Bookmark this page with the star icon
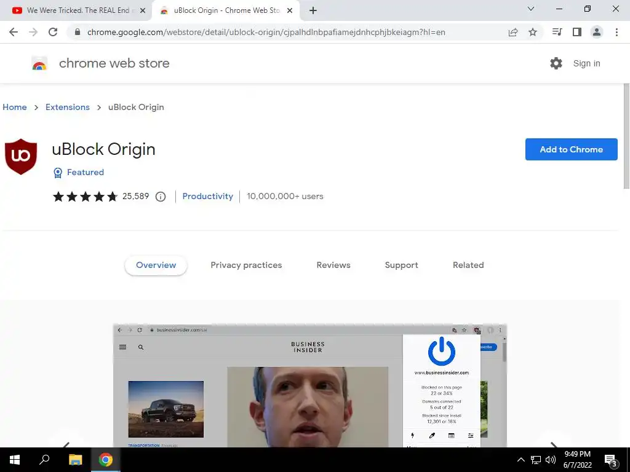 tap(533, 32)
